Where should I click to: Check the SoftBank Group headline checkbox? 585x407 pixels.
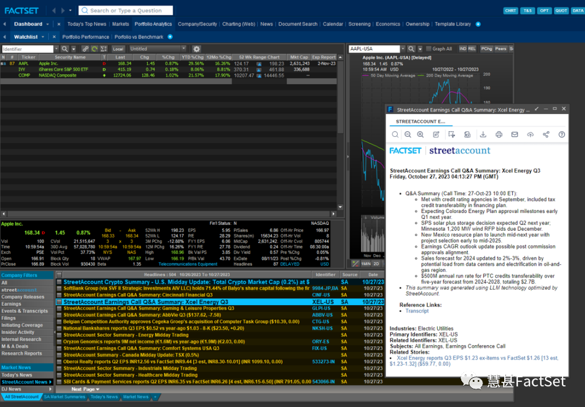(x=59, y=289)
